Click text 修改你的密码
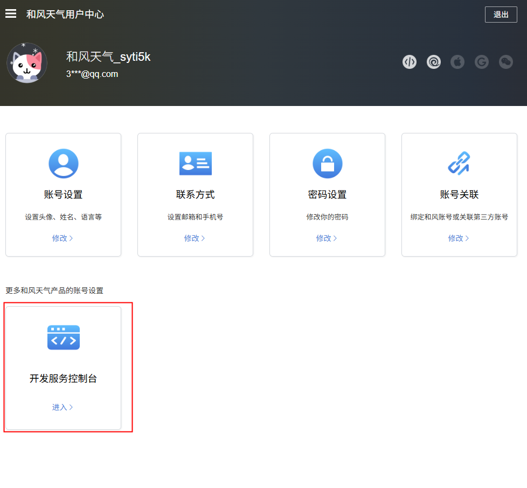The width and height of the screenshot is (527, 488). 328,217
